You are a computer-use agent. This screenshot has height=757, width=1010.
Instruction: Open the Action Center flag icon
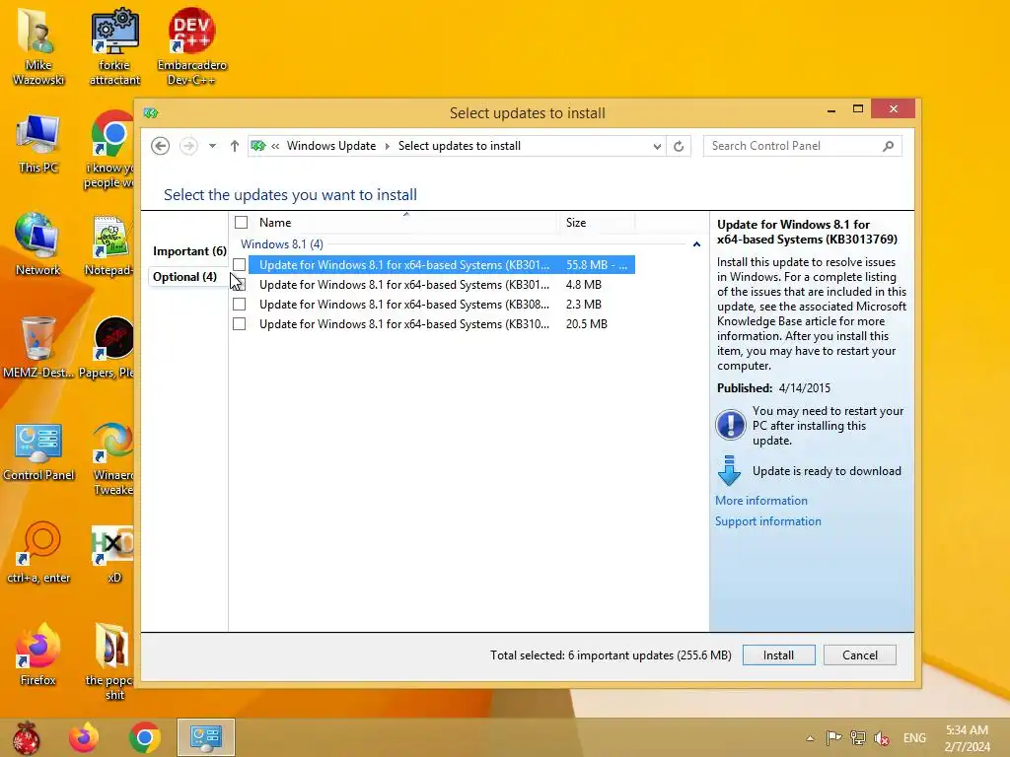(x=833, y=738)
